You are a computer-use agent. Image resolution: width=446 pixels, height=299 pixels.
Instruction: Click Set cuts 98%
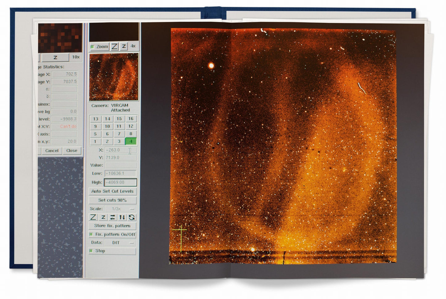113,200
